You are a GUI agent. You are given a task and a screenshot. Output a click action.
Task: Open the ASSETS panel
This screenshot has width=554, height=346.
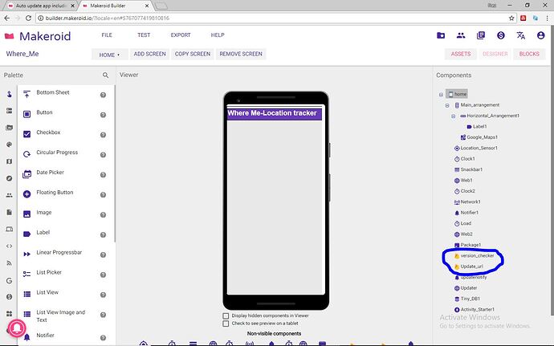tap(461, 54)
